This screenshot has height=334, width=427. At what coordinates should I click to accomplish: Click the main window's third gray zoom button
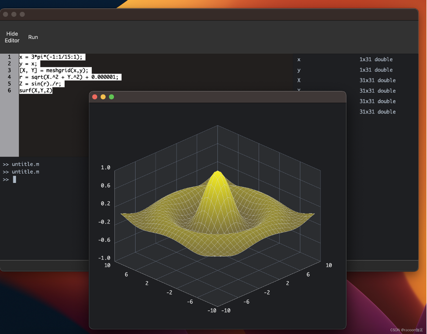22,14
